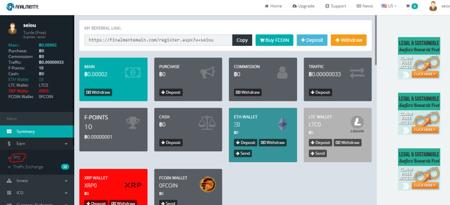Click the Finalmente logo in the header
Screen dimensions: 450x205
coord(22,6)
